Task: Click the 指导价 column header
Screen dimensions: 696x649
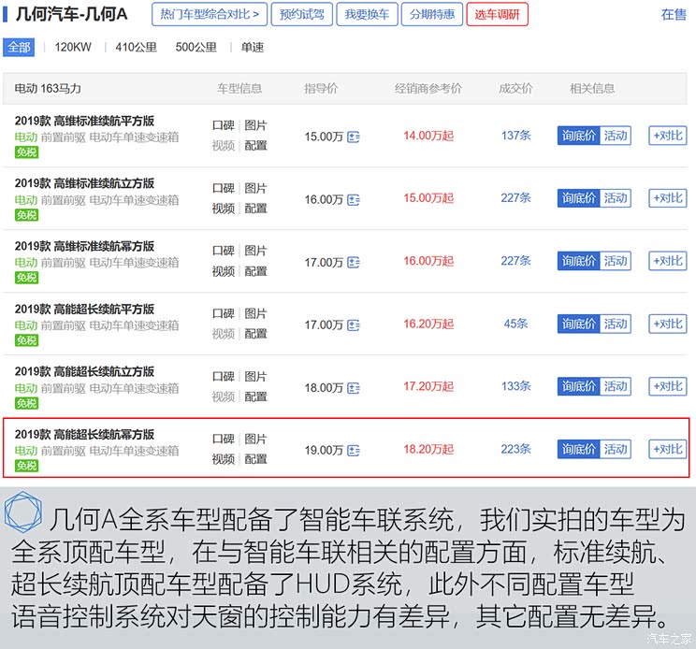Action: pos(321,88)
